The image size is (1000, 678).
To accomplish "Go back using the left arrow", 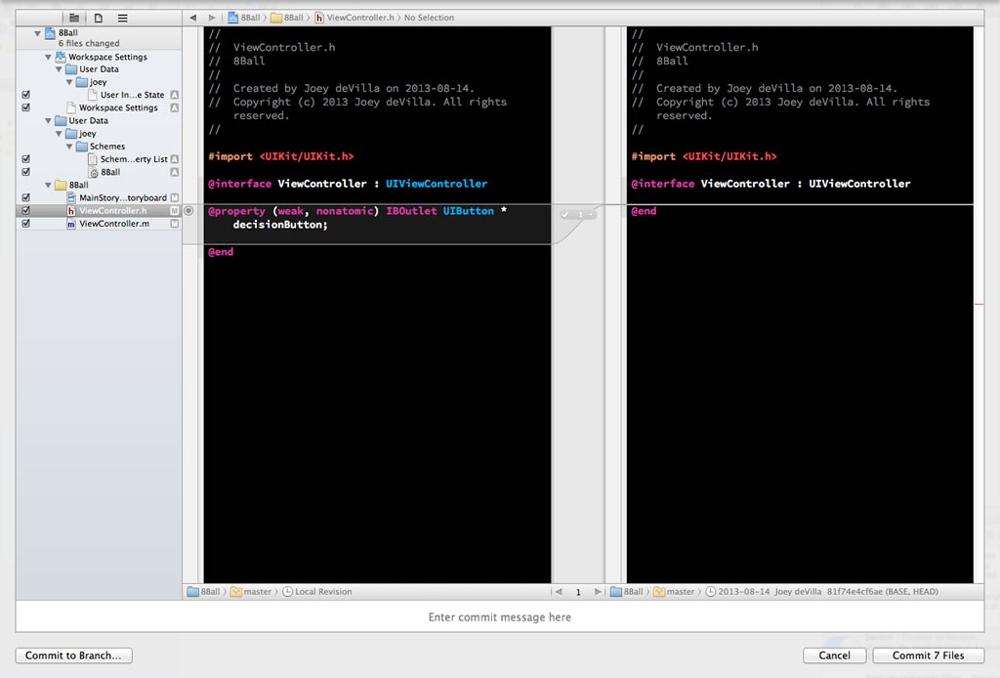I will [192, 18].
